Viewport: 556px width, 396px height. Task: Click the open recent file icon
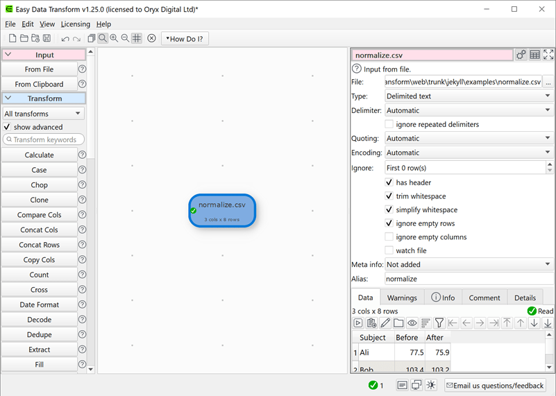click(35, 38)
